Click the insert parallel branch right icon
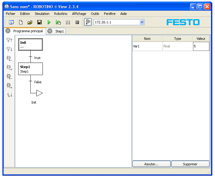215x182 pixels. pos(9,86)
